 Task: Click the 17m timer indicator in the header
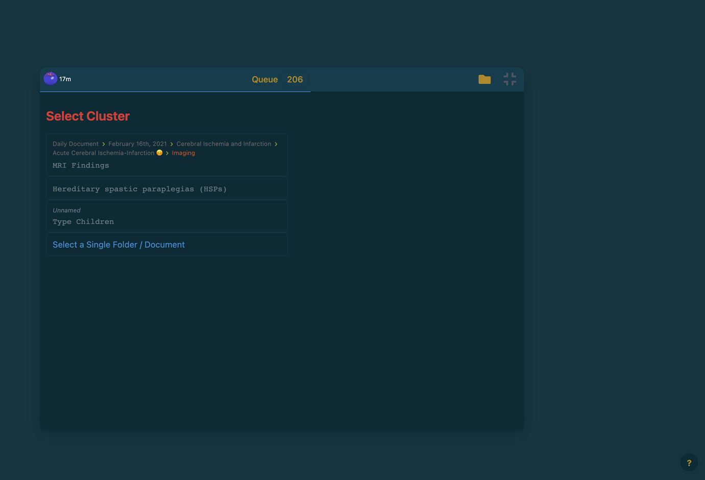tap(65, 79)
